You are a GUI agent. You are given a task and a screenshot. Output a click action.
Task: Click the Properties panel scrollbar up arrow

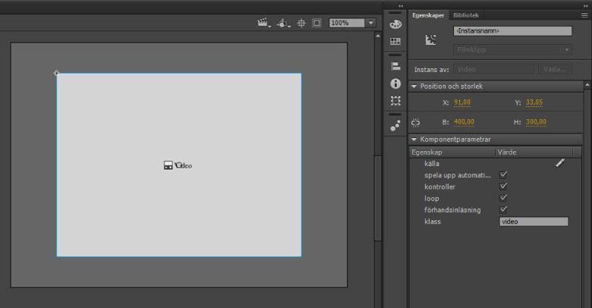point(587,85)
